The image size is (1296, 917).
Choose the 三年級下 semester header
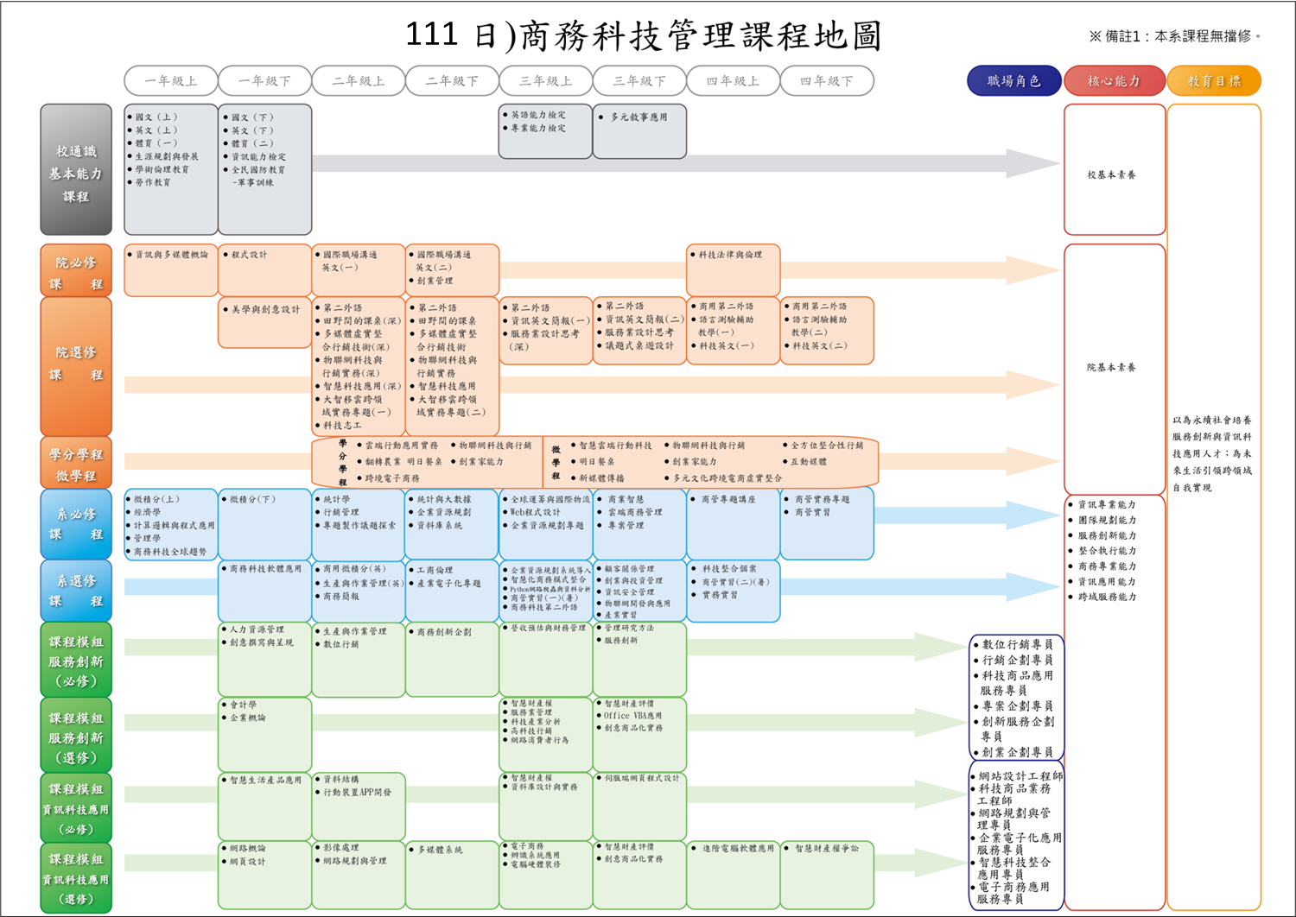pyautogui.click(x=638, y=80)
